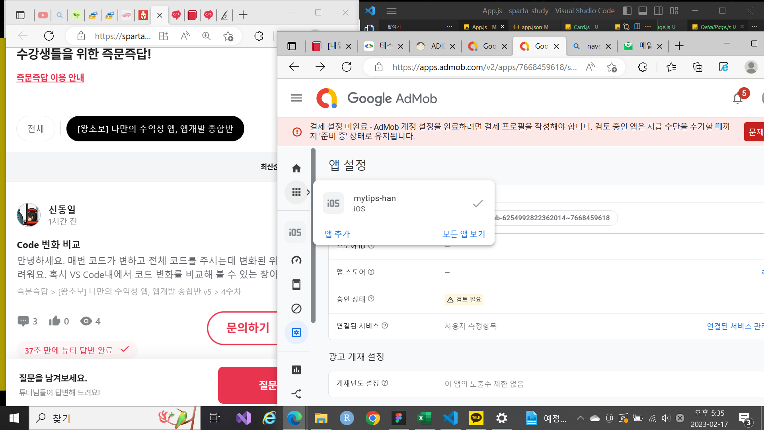Open the apps grid icon in AdMob sidebar

[x=296, y=193]
